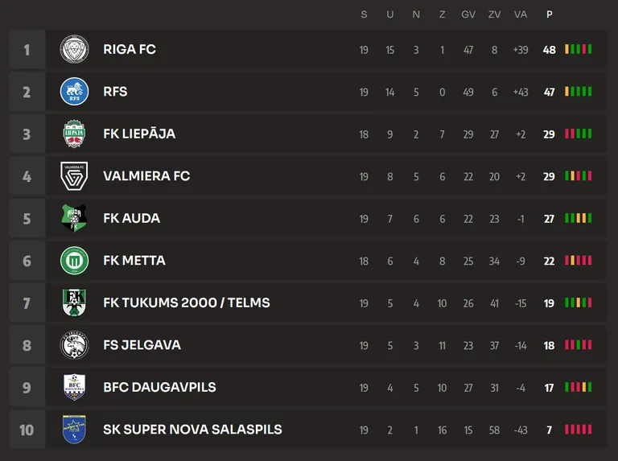Click the BFC Daugavpils shield logo

tap(74, 387)
